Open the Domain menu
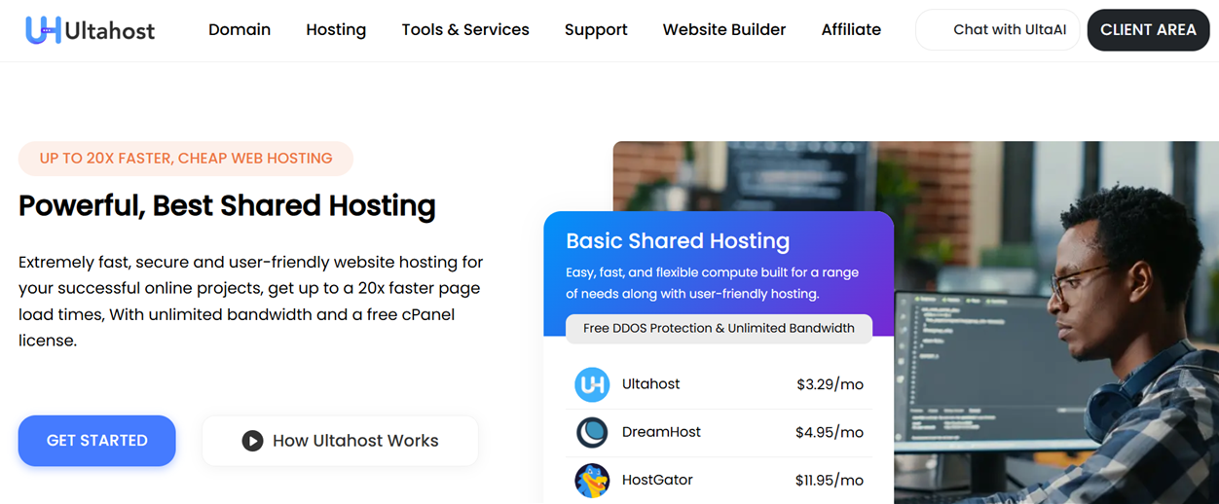1219x504 pixels. coord(240,30)
